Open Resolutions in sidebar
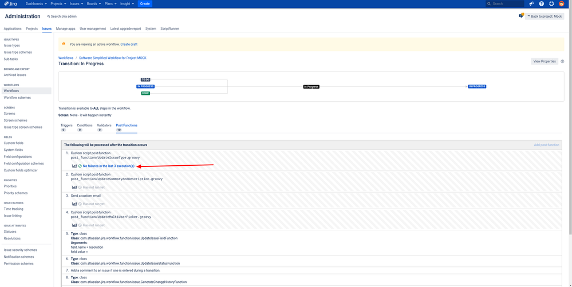Image resolution: width=572 pixels, height=287 pixels. (x=12, y=238)
